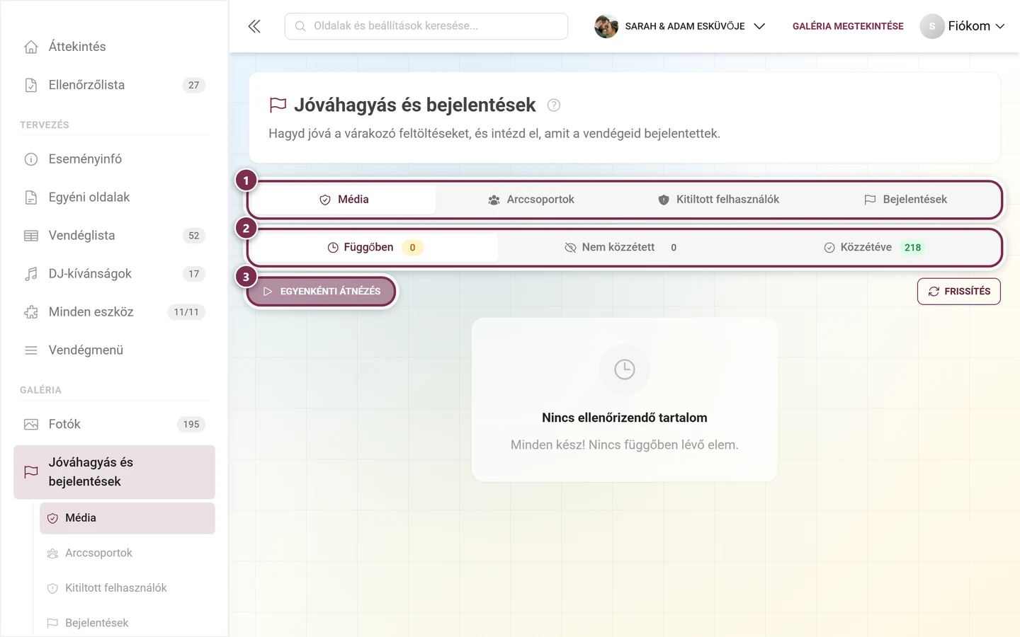Open DJ-kívánságok in the sidebar

click(x=114, y=274)
